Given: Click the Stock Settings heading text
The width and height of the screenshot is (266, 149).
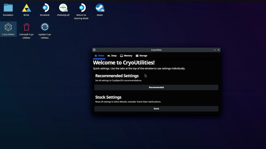Looking at the screenshot, I should [108, 97].
